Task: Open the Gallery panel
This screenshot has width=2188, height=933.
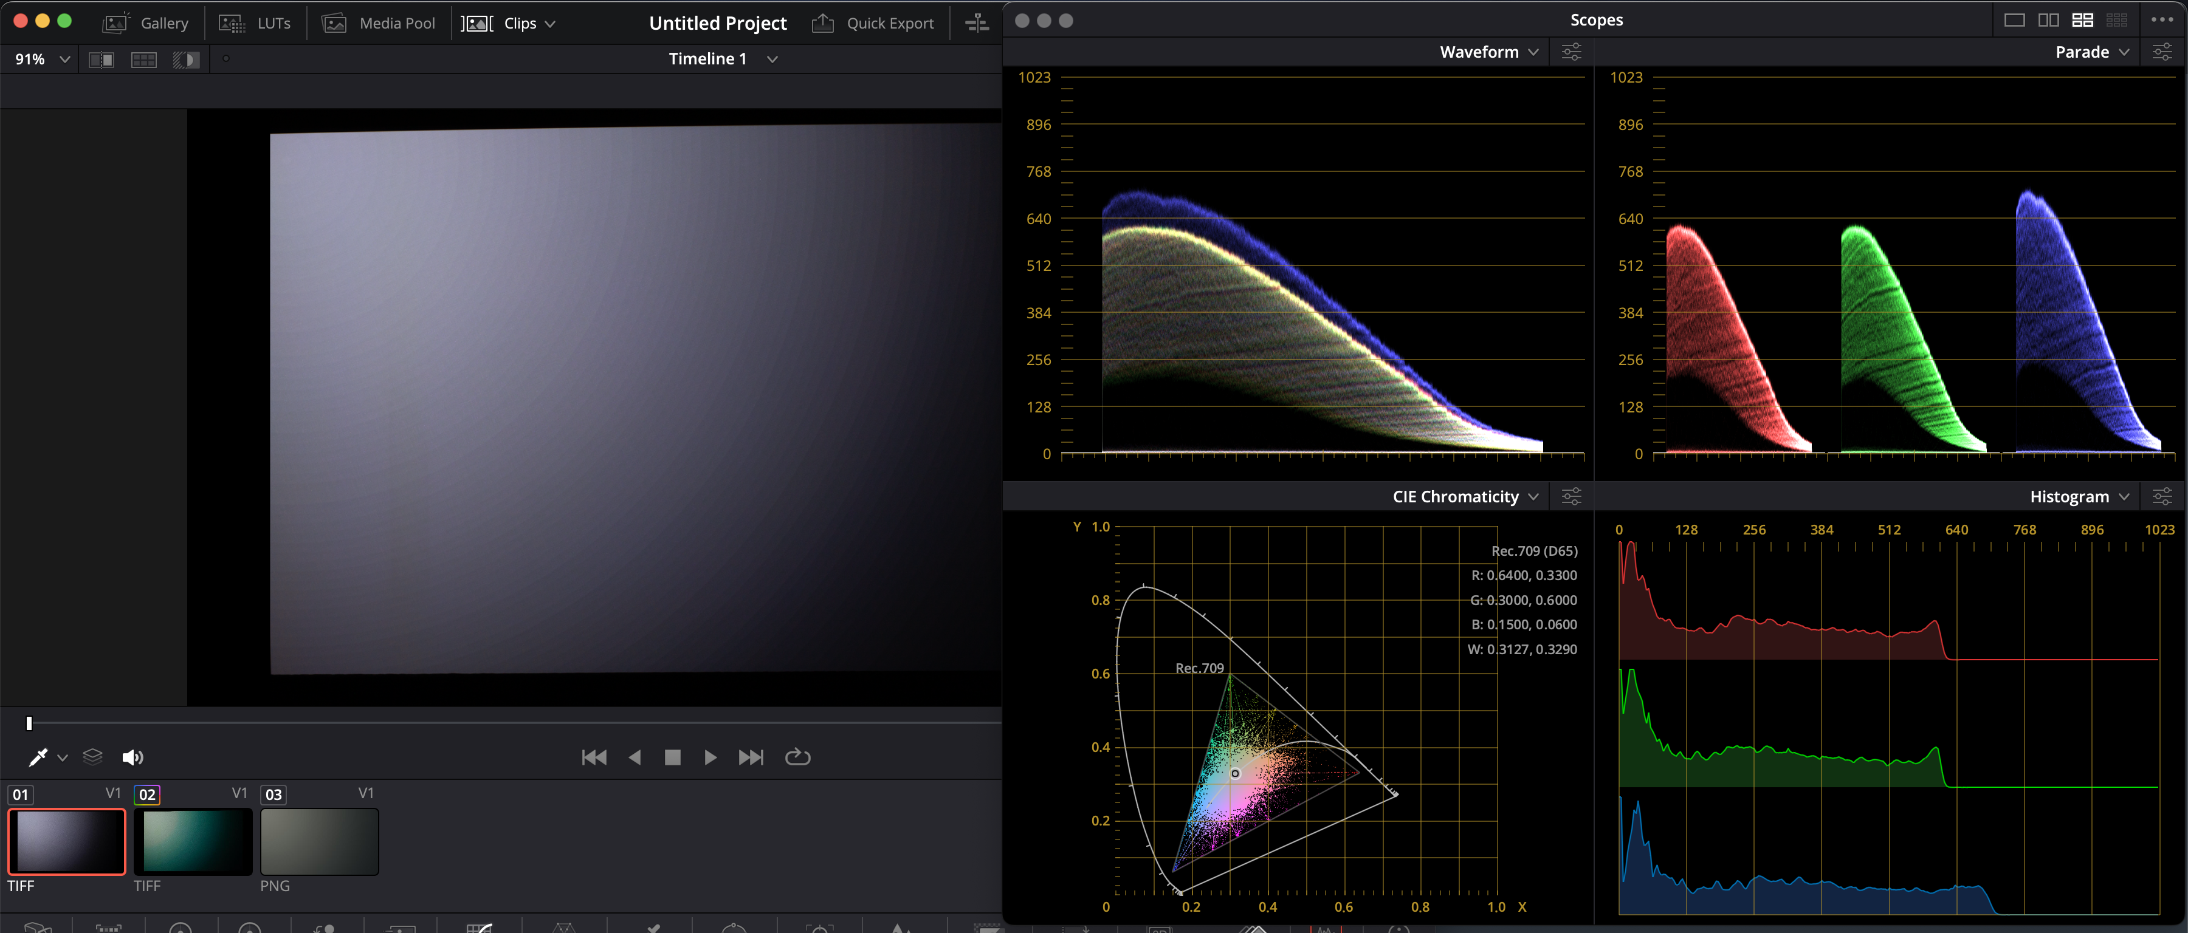Action: 145,23
